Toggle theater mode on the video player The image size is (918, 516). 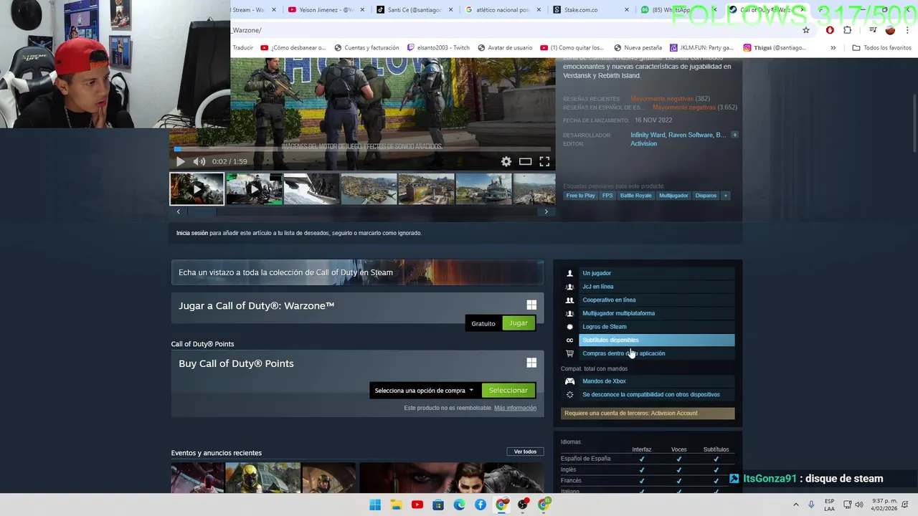click(x=526, y=162)
